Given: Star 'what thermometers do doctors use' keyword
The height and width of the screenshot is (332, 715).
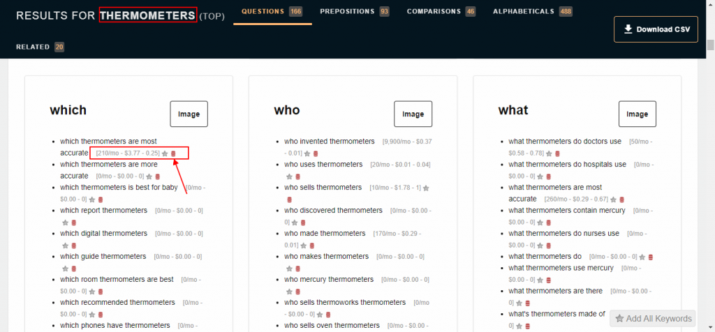Looking at the screenshot, I should [x=549, y=153].
